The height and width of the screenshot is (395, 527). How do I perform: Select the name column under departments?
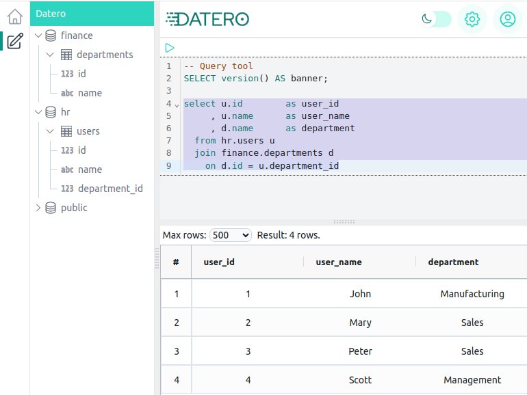pos(90,93)
